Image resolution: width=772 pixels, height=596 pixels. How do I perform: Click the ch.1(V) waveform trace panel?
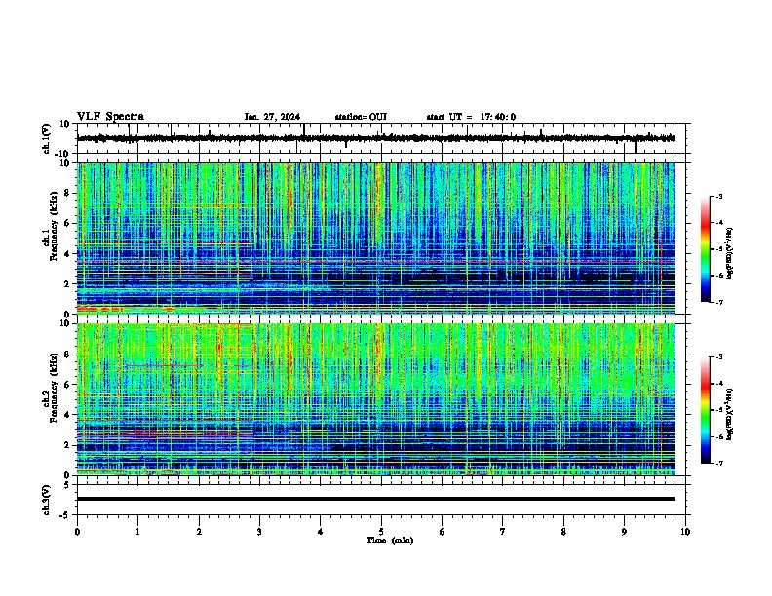pyautogui.click(x=383, y=138)
